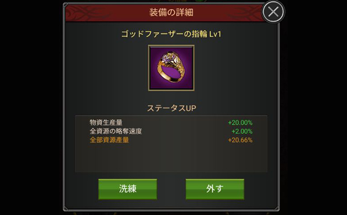Click the dark background outside the dialog

pyautogui.click(x=31, y=107)
